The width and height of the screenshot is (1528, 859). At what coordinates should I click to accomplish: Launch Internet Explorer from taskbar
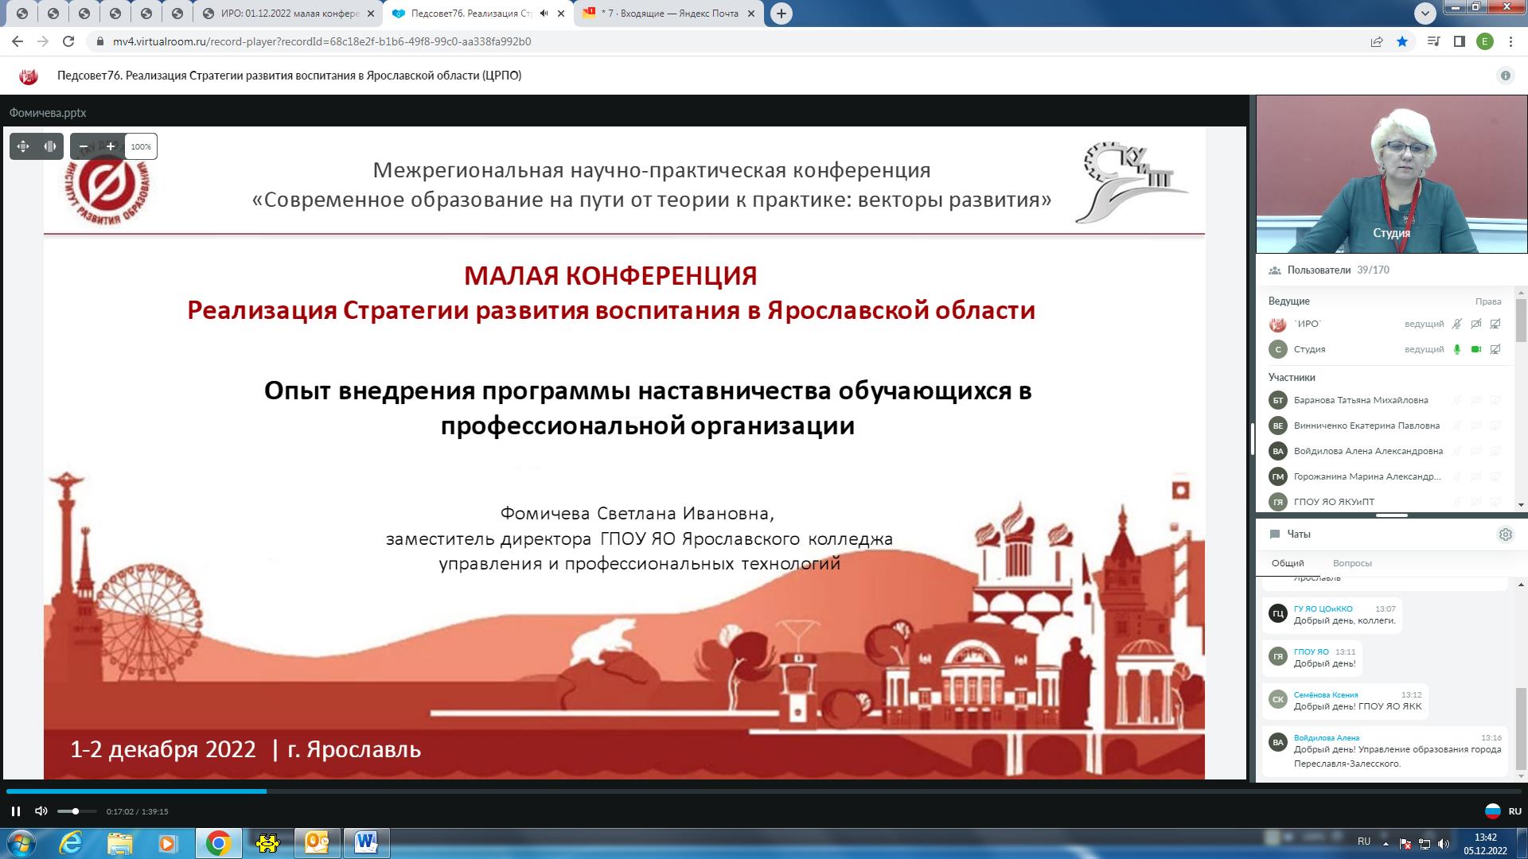pyautogui.click(x=71, y=843)
